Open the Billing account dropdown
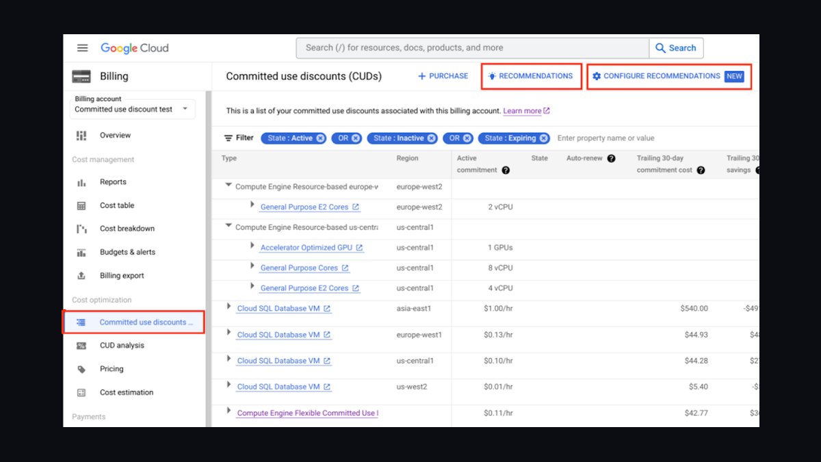 coord(133,109)
